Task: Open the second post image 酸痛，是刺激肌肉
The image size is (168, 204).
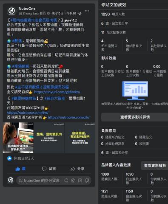Action: pos(49,138)
